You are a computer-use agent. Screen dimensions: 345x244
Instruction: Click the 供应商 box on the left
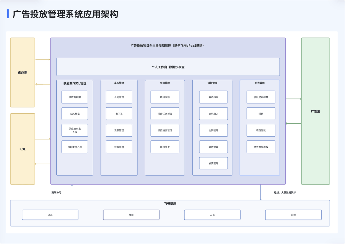(x=23, y=72)
